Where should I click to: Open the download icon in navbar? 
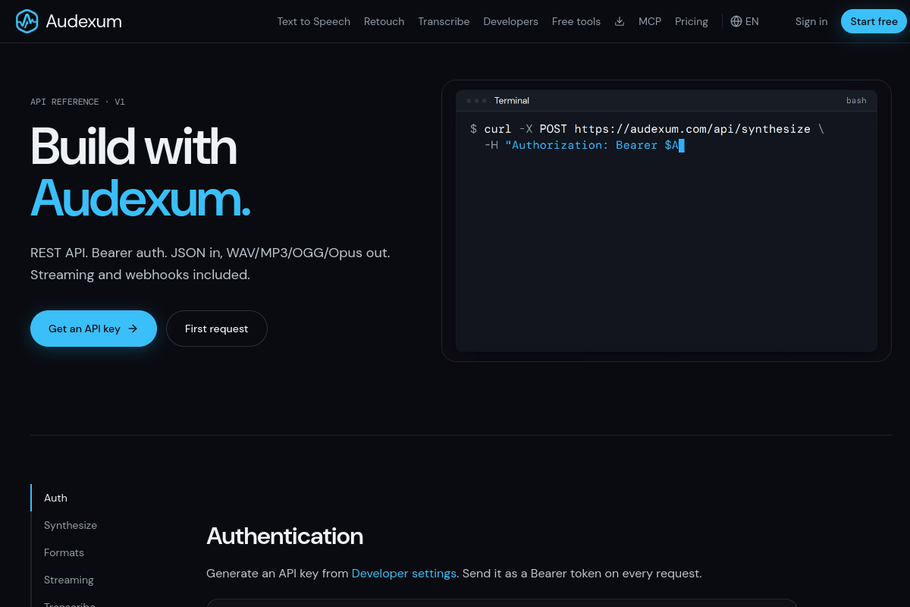point(620,21)
